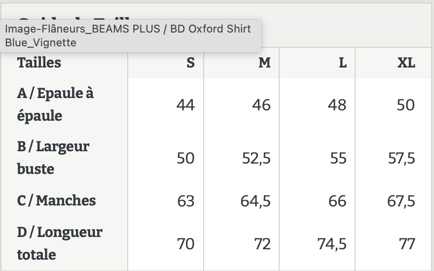Click the shoulder value 46 for size M

261,105
